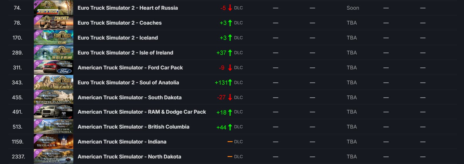Click the green up arrow for Isle of Ireland
The width and height of the screenshot is (464, 164).
tap(230, 53)
